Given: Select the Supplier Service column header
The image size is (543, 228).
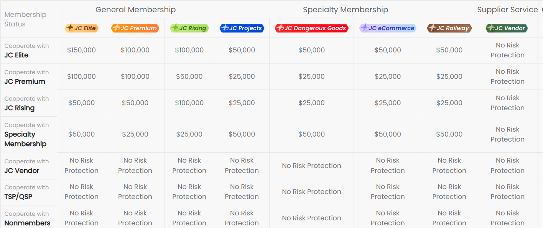Looking at the screenshot, I should click(507, 10).
